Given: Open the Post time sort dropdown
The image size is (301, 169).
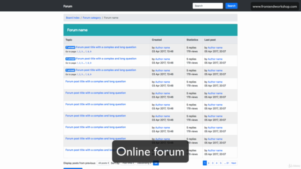Looking at the screenshot, I should click(128, 163).
